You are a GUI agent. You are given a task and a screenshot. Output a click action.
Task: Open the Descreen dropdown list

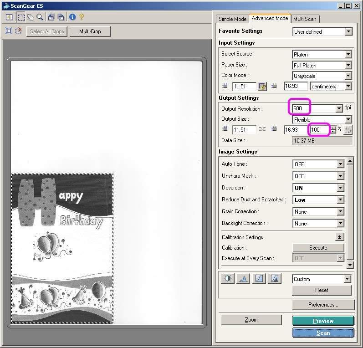tap(340, 188)
